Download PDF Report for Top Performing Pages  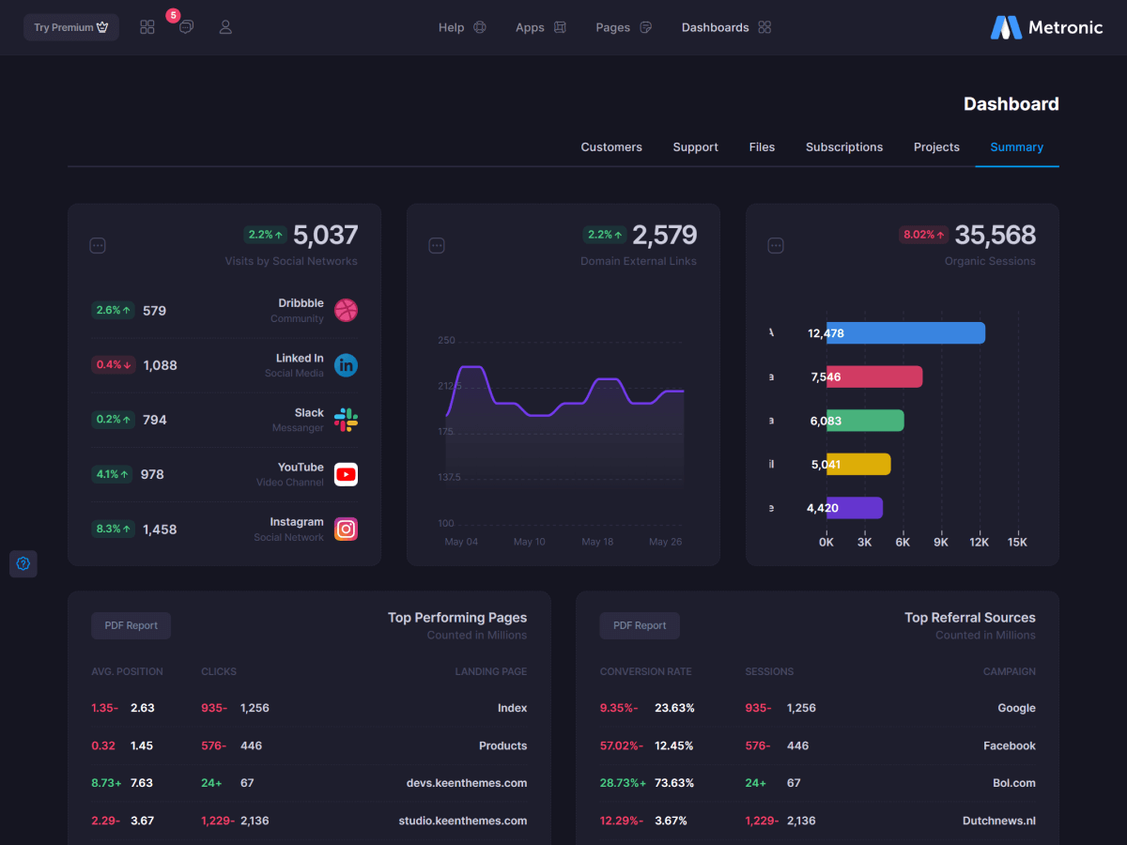pyautogui.click(x=131, y=625)
